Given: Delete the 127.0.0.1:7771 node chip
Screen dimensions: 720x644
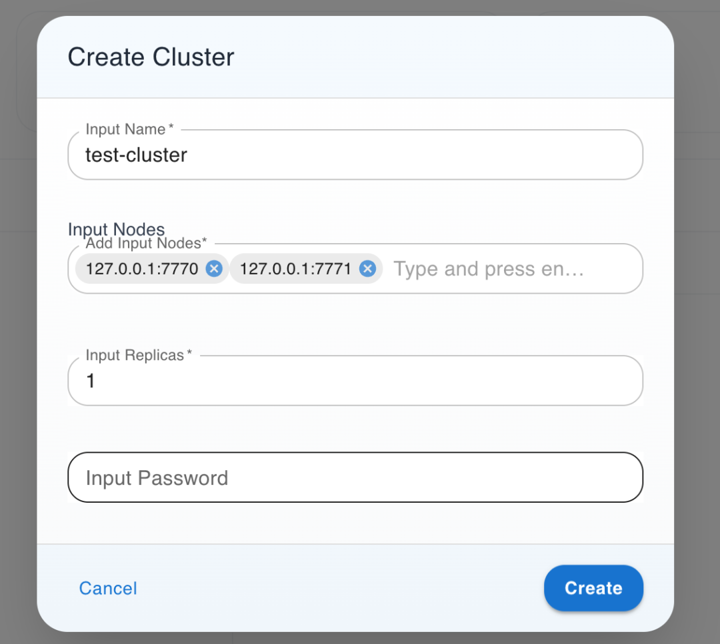Looking at the screenshot, I should 368,269.
